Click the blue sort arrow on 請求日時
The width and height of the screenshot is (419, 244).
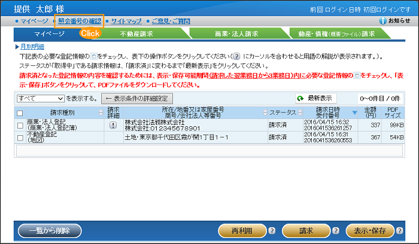[x=354, y=112]
